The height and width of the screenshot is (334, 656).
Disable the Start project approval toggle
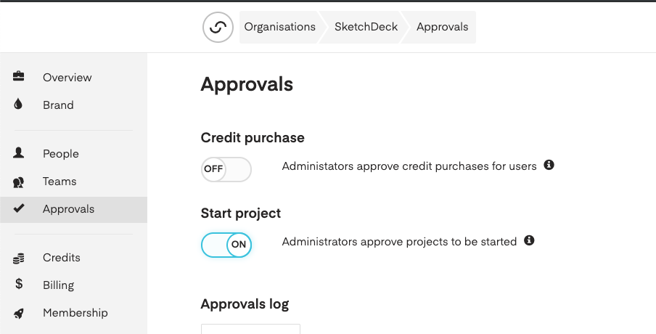226,245
